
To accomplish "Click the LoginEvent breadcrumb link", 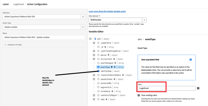I will [19, 4].
